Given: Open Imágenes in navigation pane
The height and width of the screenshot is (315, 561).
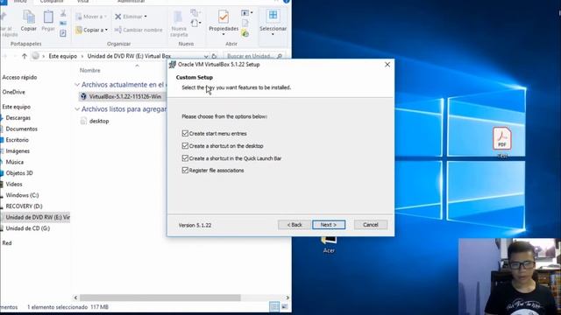Looking at the screenshot, I should pyautogui.click(x=18, y=150).
